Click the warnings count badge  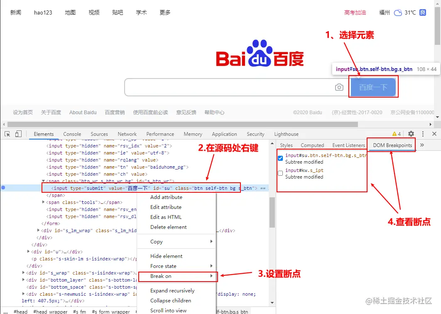[x=397, y=134]
